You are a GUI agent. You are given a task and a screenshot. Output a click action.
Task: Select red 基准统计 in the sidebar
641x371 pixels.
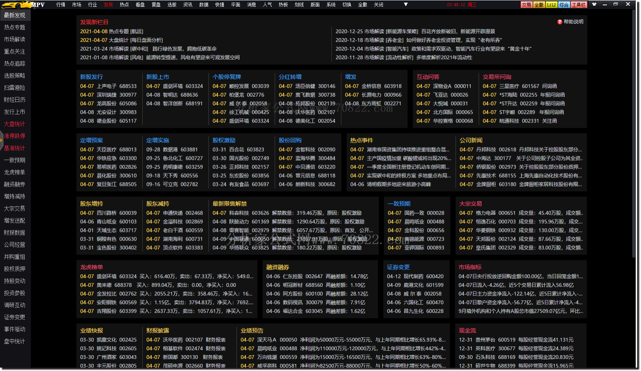[15, 148]
